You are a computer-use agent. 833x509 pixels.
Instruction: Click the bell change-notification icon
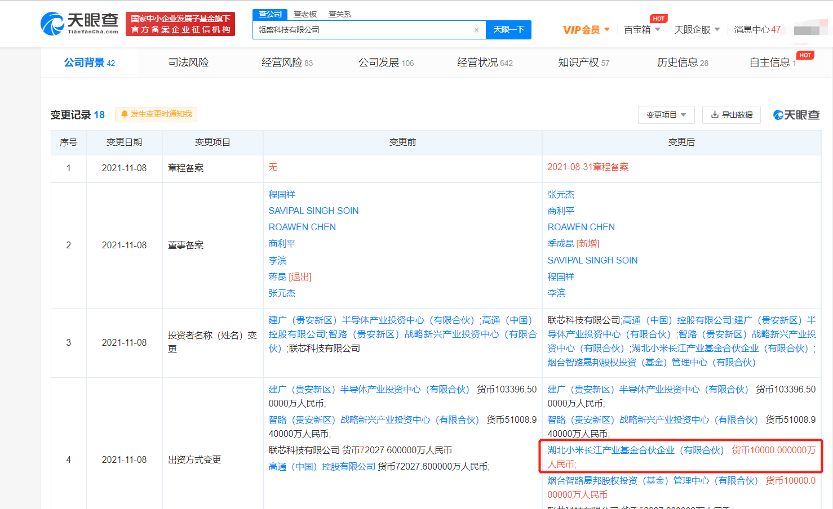[x=125, y=114]
